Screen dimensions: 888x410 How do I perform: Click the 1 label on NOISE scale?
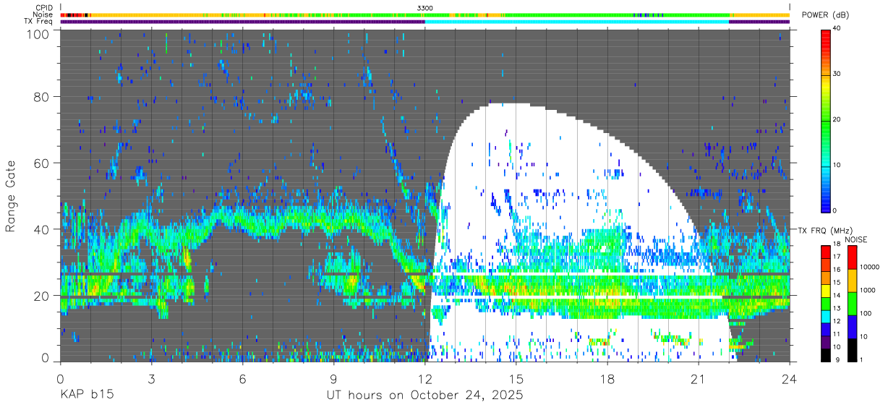point(862,359)
